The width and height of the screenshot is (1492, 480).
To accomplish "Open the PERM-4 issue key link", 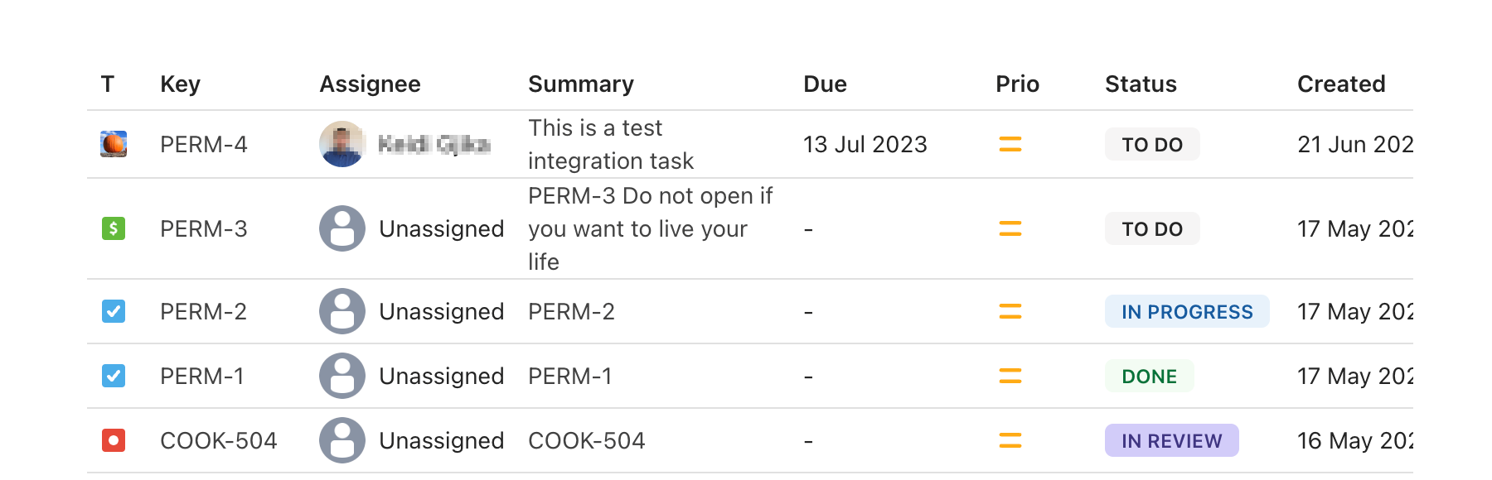I will click(203, 145).
